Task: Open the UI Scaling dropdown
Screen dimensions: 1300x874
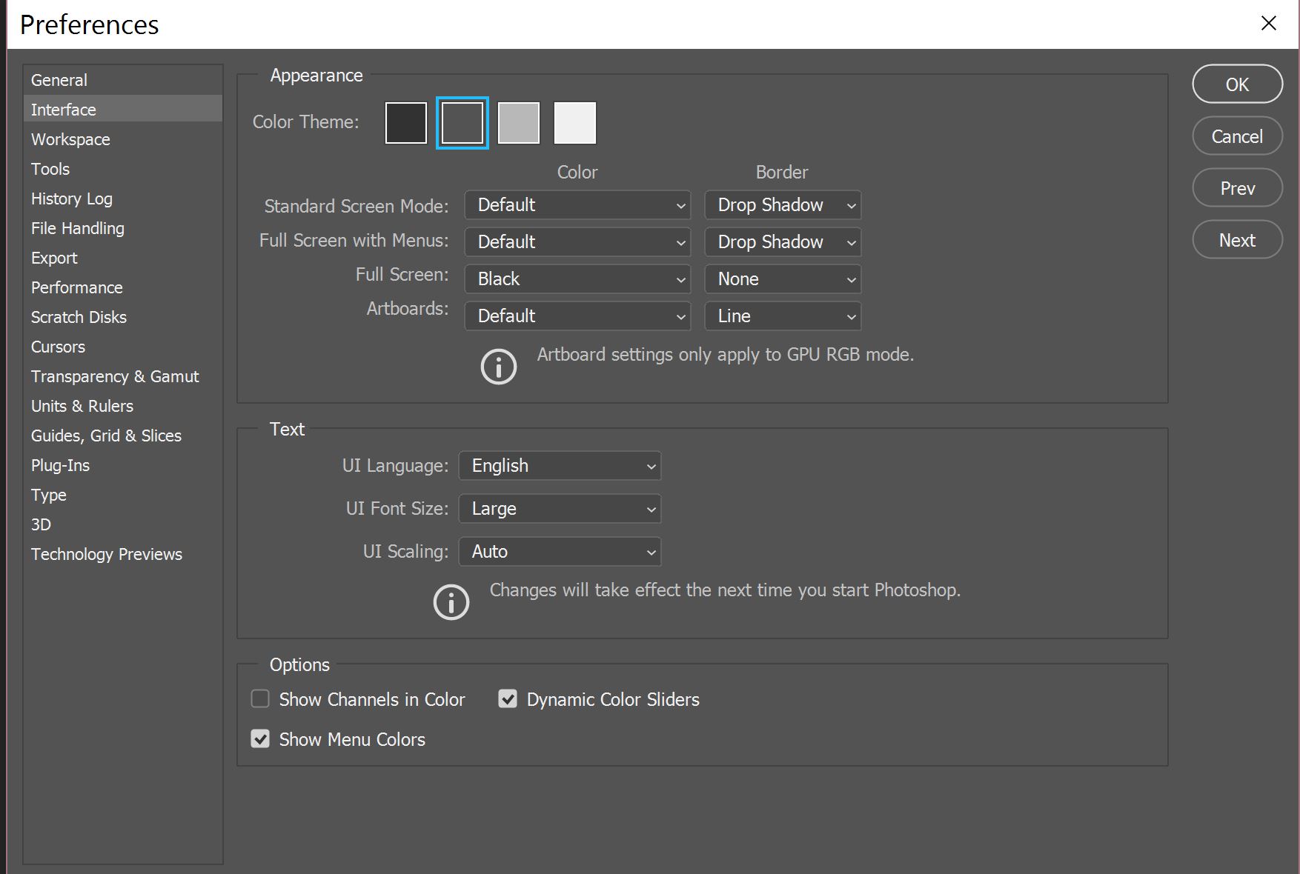Action: [560, 552]
